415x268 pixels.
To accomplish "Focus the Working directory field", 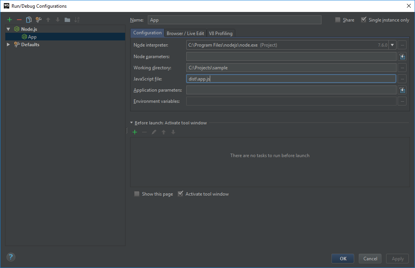I will (x=291, y=68).
